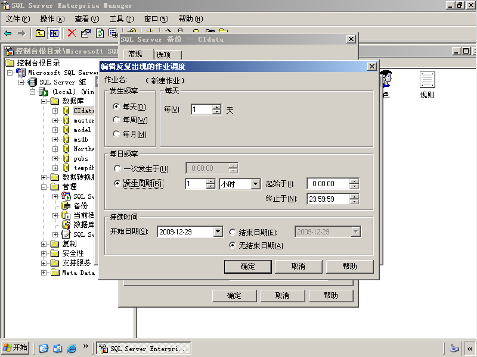Open the Properties toolbar icon
The width and height of the screenshot is (477, 357).
(x=86, y=33)
